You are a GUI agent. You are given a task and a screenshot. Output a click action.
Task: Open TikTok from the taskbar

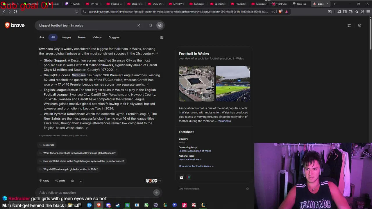184,205
